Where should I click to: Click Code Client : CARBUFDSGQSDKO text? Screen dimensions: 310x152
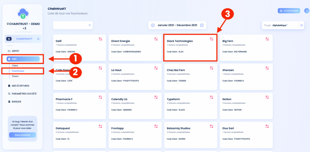coord(126,52)
